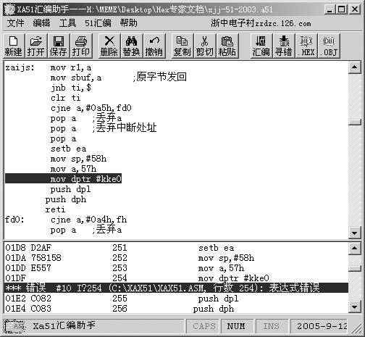Click the code editor scroll down arrow

pos(354,233)
